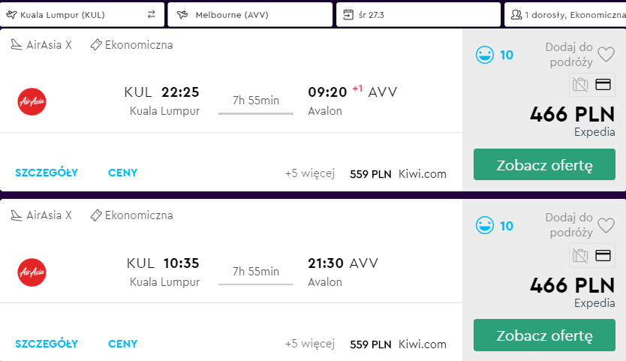
Task: Expand +5 więcej offers on first flight
Action: [x=309, y=173]
